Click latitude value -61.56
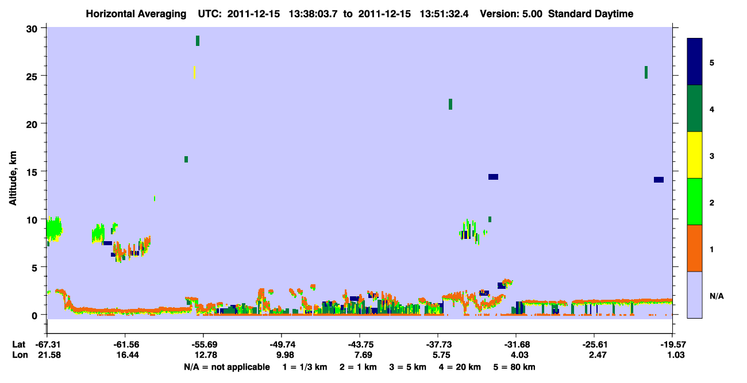This screenshot has height=383, width=747. click(125, 345)
